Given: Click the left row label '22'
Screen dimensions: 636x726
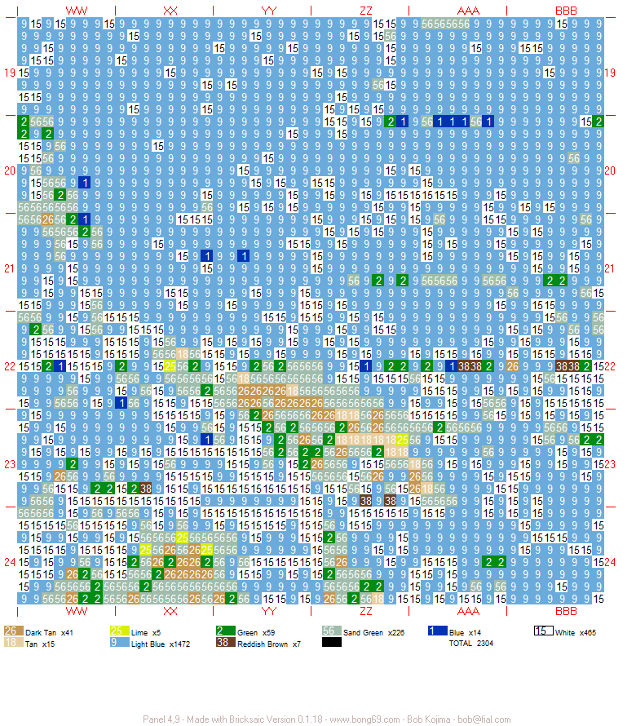Looking at the screenshot, I should point(10,367).
